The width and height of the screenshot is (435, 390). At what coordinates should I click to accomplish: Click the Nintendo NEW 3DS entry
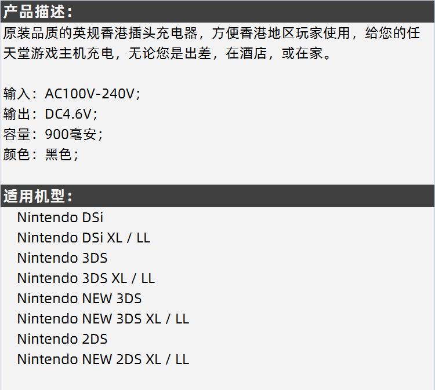[x=79, y=299]
